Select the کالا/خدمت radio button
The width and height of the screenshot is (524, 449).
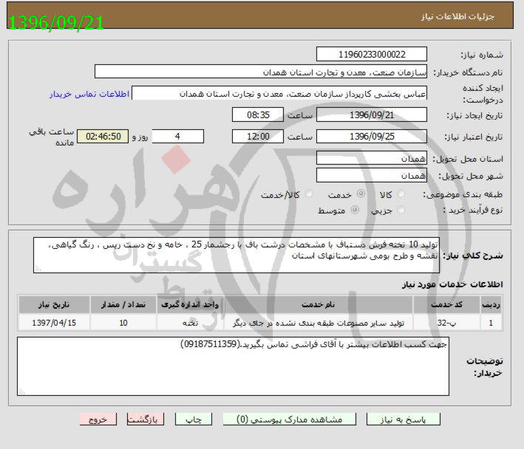(309, 194)
